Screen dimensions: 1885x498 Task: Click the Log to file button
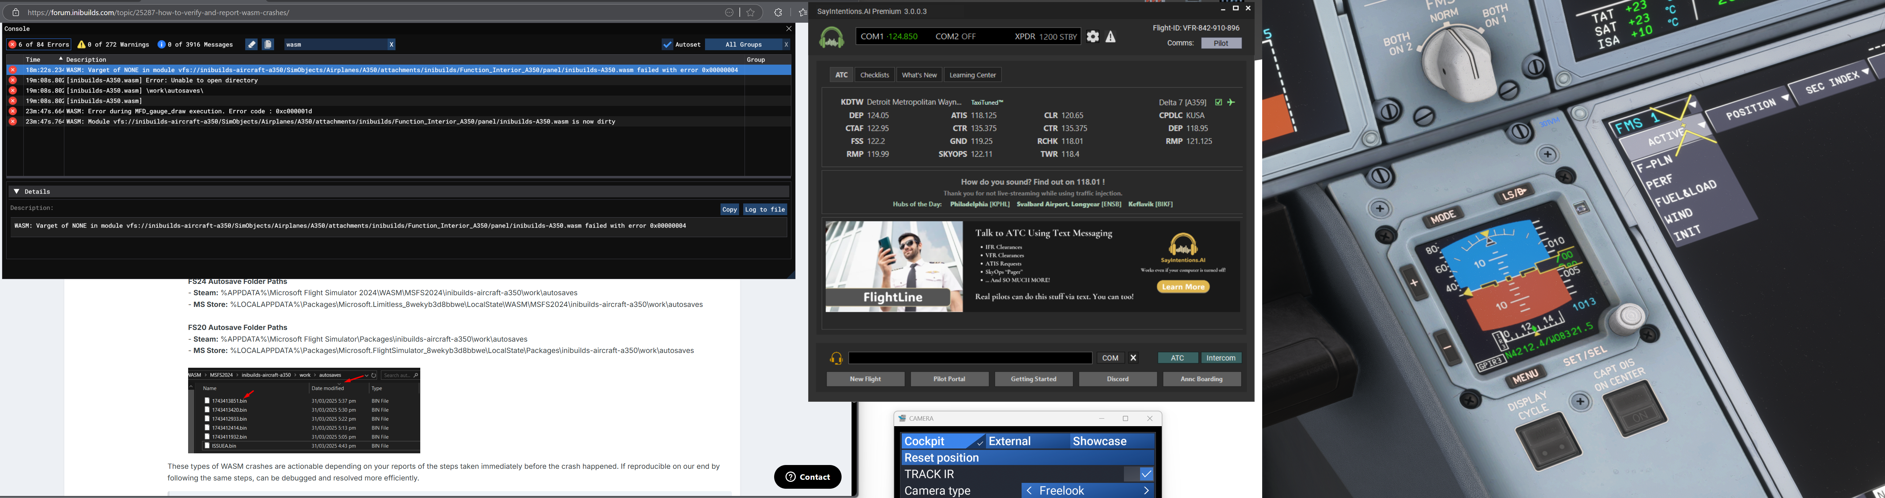(x=765, y=209)
